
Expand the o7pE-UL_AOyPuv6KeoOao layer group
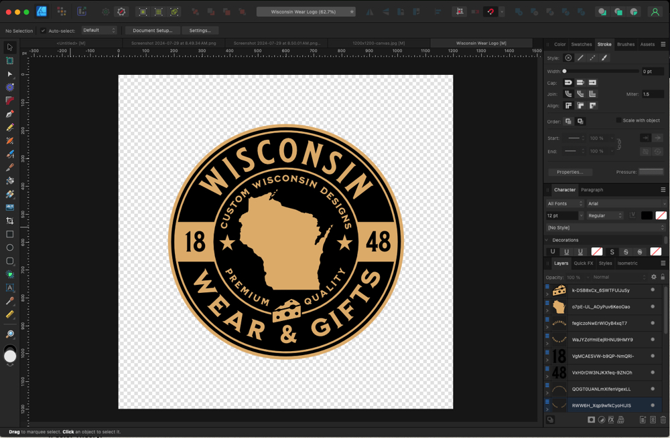[x=547, y=311]
